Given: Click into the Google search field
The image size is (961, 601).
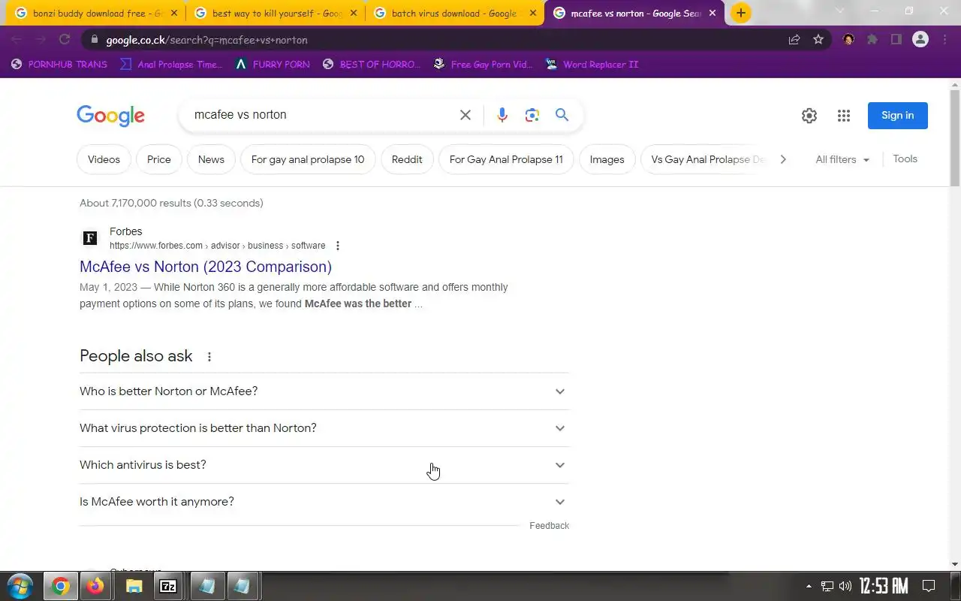Looking at the screenshot, I should pyautogui.click(x=323, y=115).
